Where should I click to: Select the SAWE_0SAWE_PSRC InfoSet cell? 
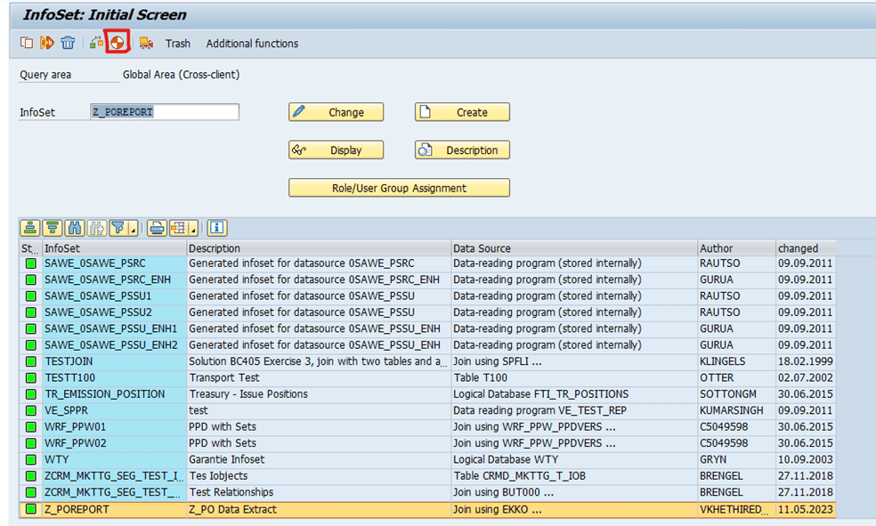tap(115, 263)
